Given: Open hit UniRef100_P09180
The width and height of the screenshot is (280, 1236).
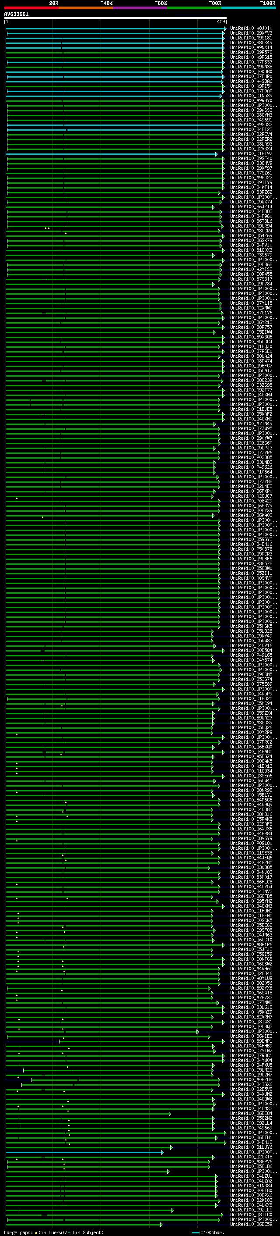Looking at the screenshot, I should [x=251, y=843].
